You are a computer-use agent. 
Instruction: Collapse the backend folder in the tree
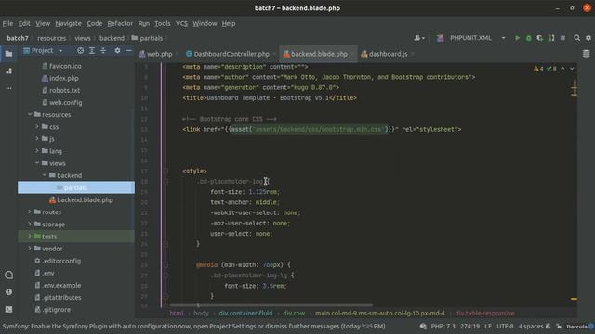(x=45, y=175)
